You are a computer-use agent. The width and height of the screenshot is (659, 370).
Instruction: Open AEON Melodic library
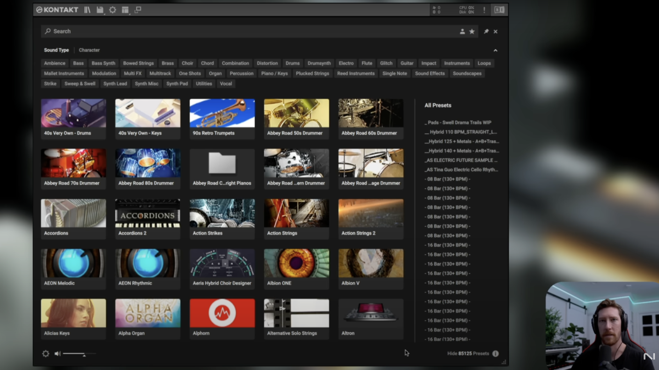coord(73,269)
